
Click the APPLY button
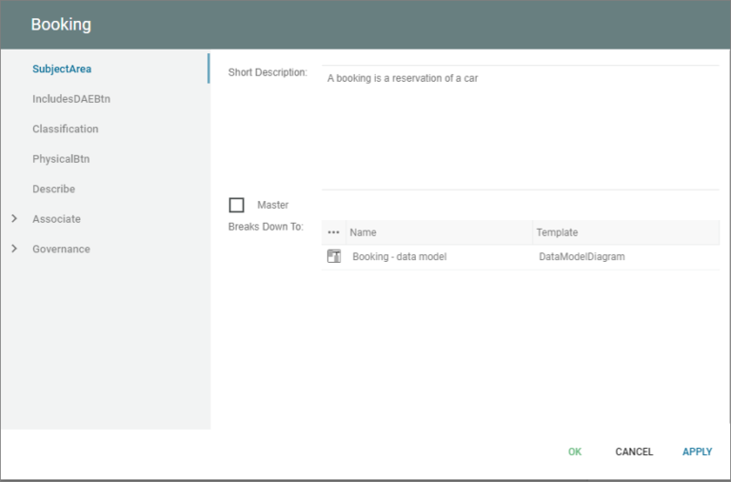pos(697,452)
